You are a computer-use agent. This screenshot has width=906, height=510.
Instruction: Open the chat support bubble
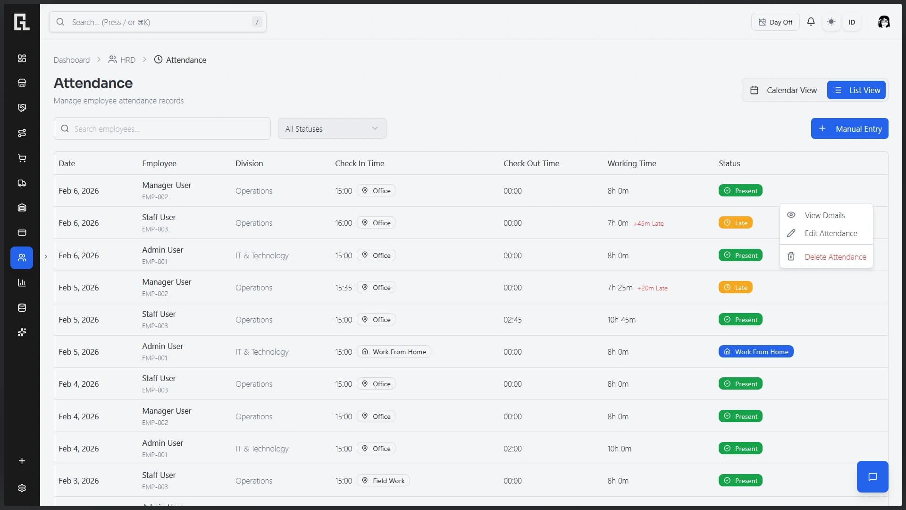872,477
